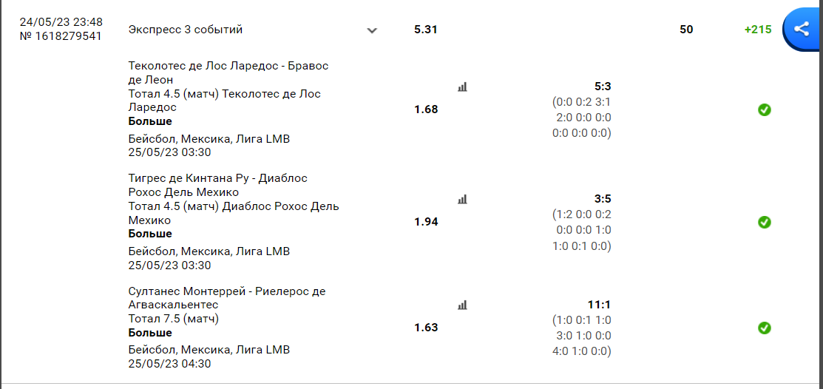Screen dimensions: 823x389
Task: Open statistics icon for Тигрес match
Action: pyautogui.click(x=462, y=199)
